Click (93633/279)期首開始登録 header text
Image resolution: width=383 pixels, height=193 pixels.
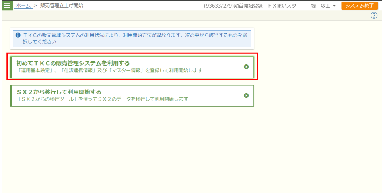[x=233, y=6]
